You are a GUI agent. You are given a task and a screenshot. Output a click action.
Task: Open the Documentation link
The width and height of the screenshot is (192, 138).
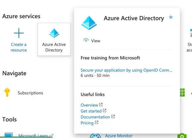[x=95, y=117]
